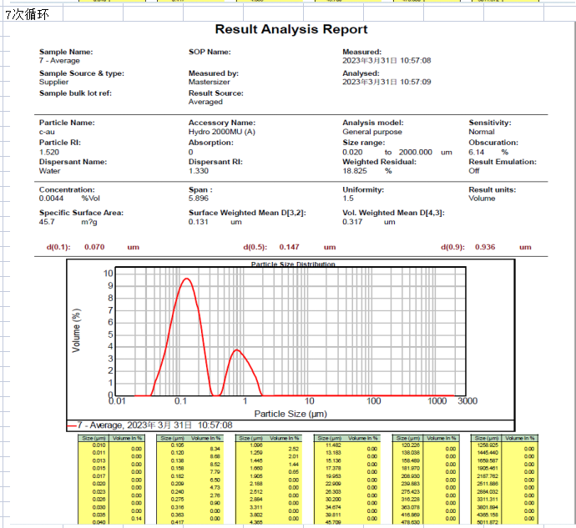Click the Analysed timestamp 10:57:09
The height and width of the screenshot is (528, 576).
[416, 82]
